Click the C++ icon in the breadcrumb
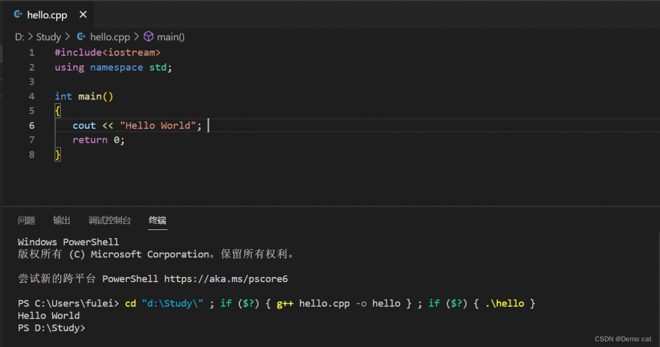The width and height of the screenshot is (660, 347). pyautogui.click(x=81, y=37)
